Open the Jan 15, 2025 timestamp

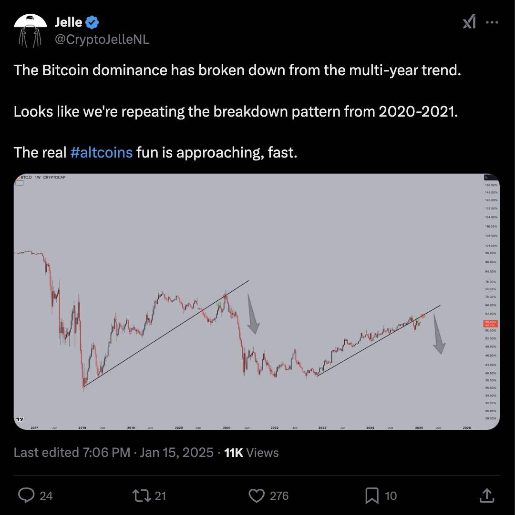176,452
